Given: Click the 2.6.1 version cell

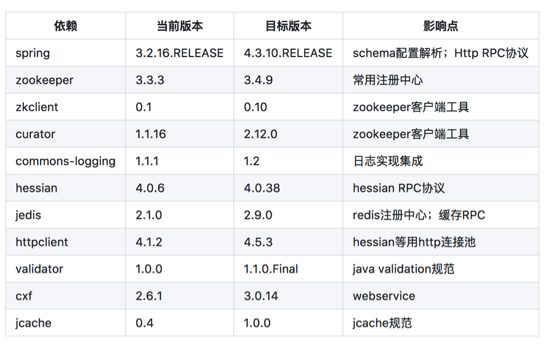Looking at the screenshot, I should coord(180,296).
